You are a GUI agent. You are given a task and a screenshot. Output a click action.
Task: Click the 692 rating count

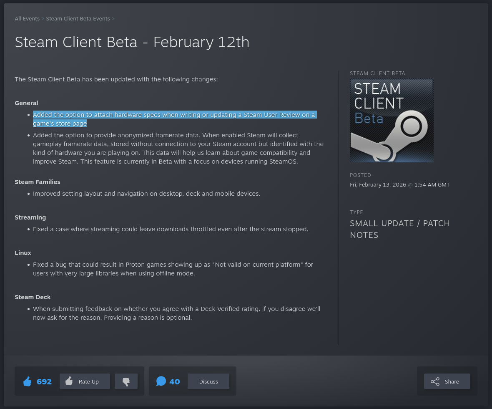(44, 382)
